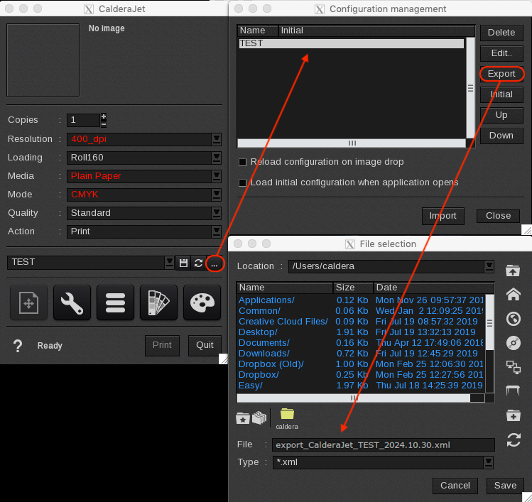This screenshot has height=502, width=532.
Task: Click the globe location icon in File selection
Action: (x=514, y=319)
